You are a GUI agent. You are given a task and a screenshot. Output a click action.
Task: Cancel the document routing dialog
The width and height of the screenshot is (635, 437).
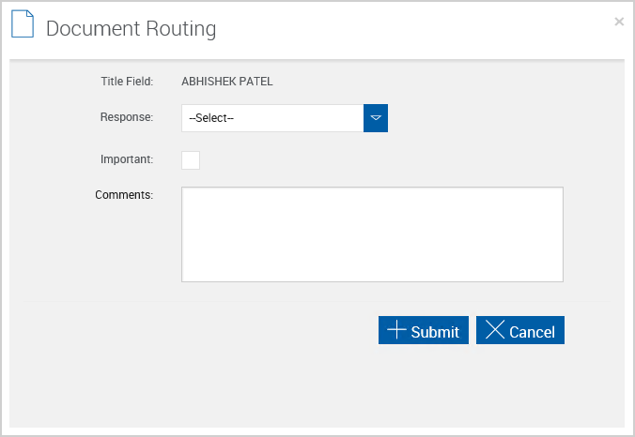[x=520, y=330]
